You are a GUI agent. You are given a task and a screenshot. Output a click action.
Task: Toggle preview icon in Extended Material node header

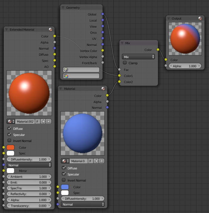coord(50,30)
